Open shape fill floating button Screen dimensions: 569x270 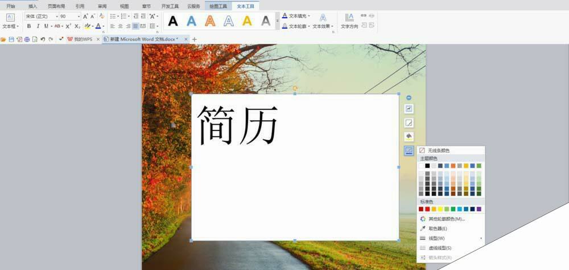pos(409,137)
